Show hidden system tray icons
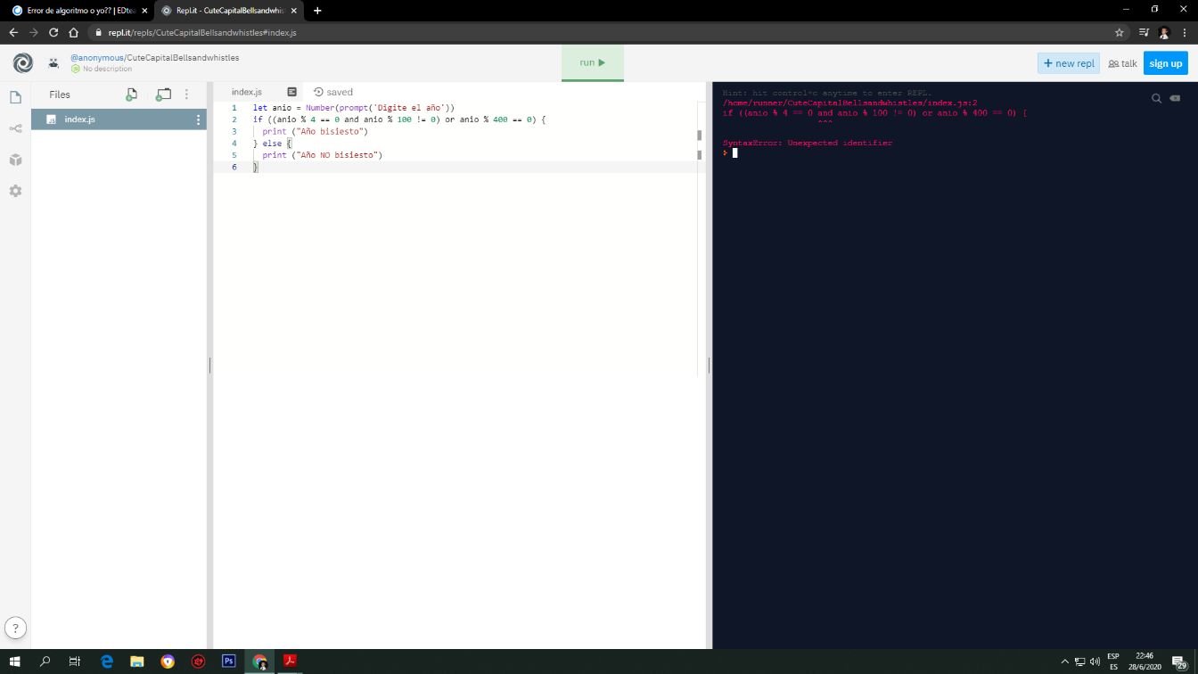This screenshot has width=1198, height=674. pyautogui.click(x=1064, y=662)
